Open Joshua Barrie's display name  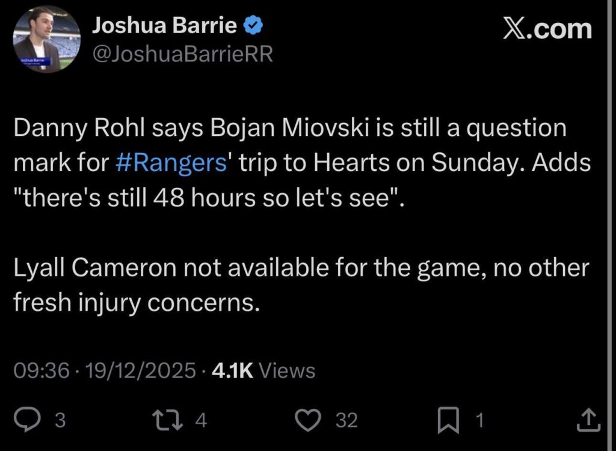tap(163, 25)
